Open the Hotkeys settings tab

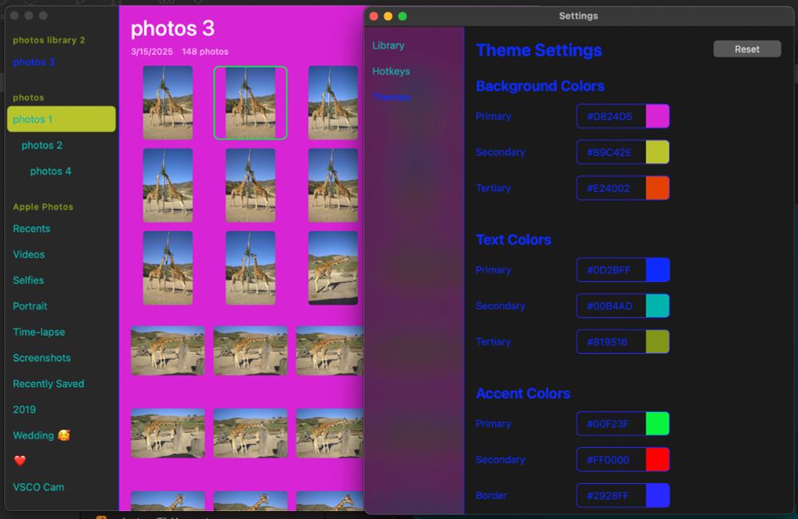pyautogui.click(x=391, y=71)
